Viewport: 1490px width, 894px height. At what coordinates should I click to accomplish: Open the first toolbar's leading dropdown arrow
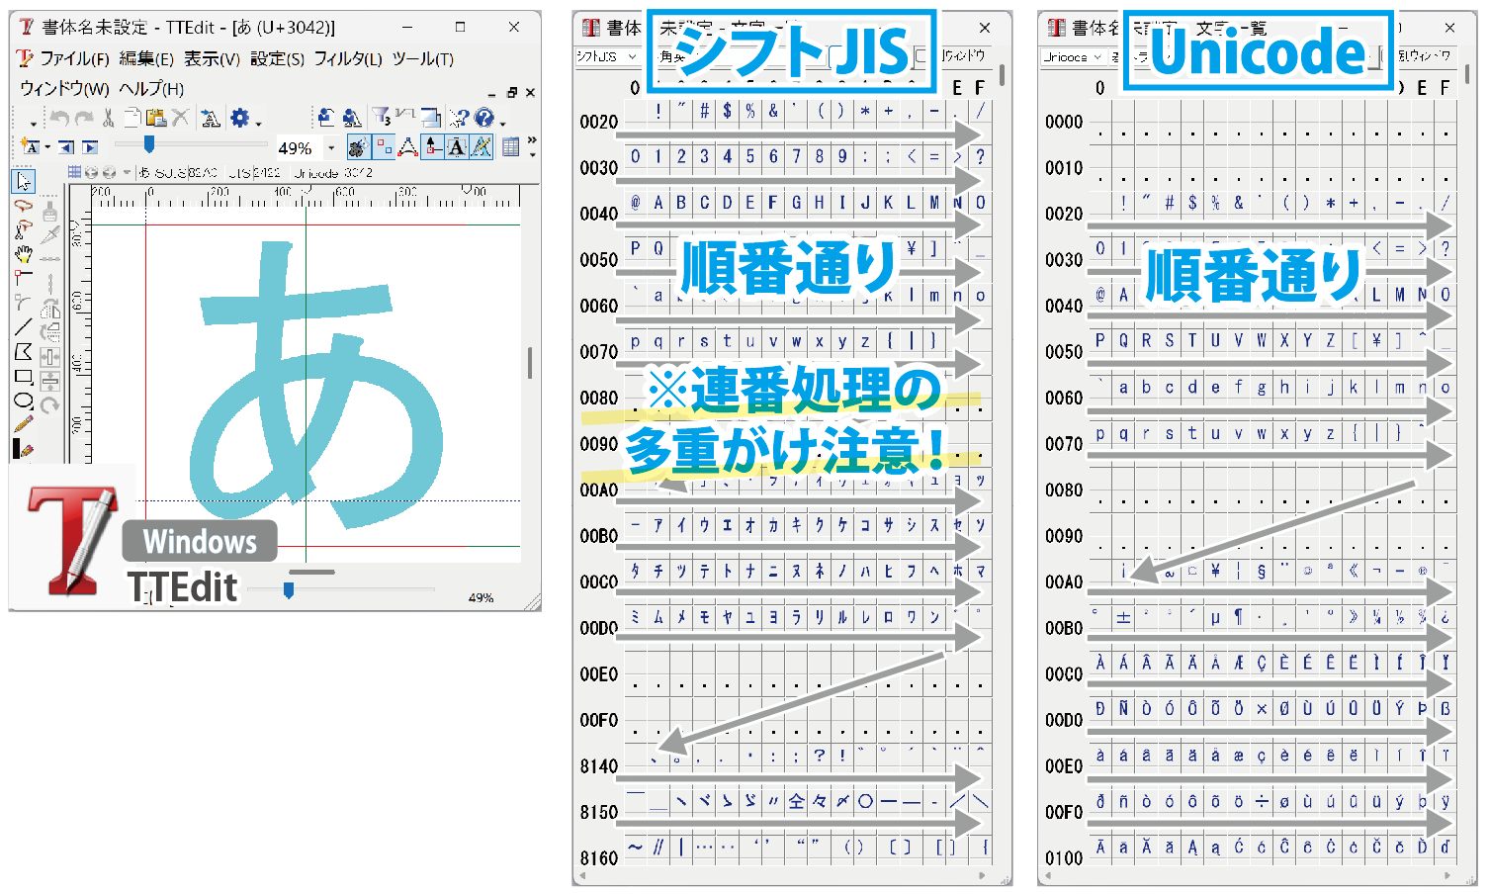(x=33, y=123)
